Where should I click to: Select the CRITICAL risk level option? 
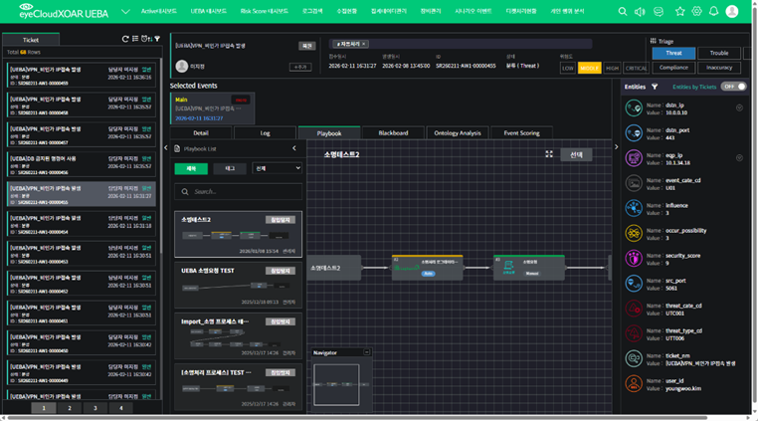pos(636,68)
